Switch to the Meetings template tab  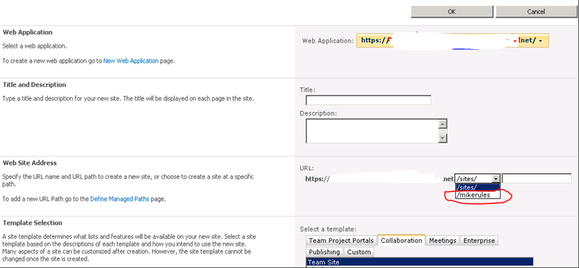[443, 240]
